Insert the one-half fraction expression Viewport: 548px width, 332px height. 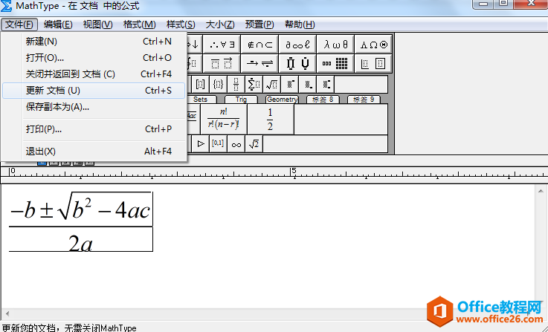point(271,119)
